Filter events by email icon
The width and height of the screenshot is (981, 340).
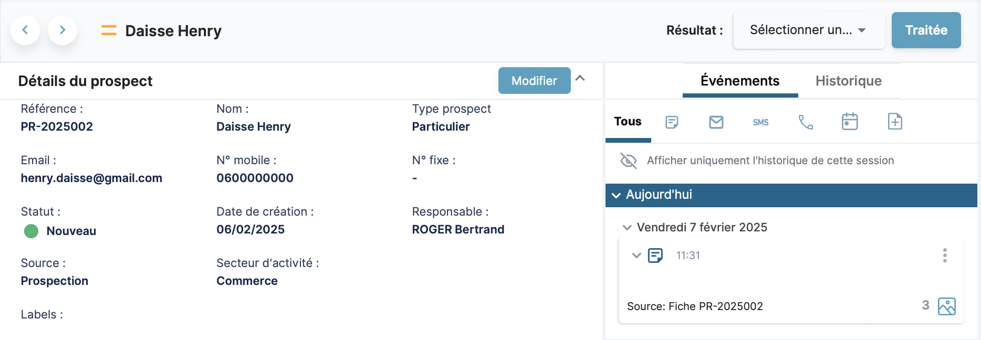point(716,122)
